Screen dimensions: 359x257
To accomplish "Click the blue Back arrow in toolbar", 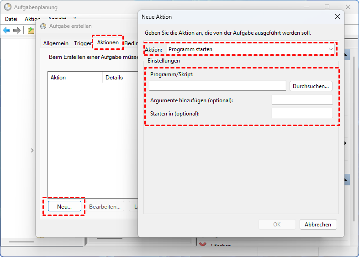I will pyautogui.click(x=6, y=30).
